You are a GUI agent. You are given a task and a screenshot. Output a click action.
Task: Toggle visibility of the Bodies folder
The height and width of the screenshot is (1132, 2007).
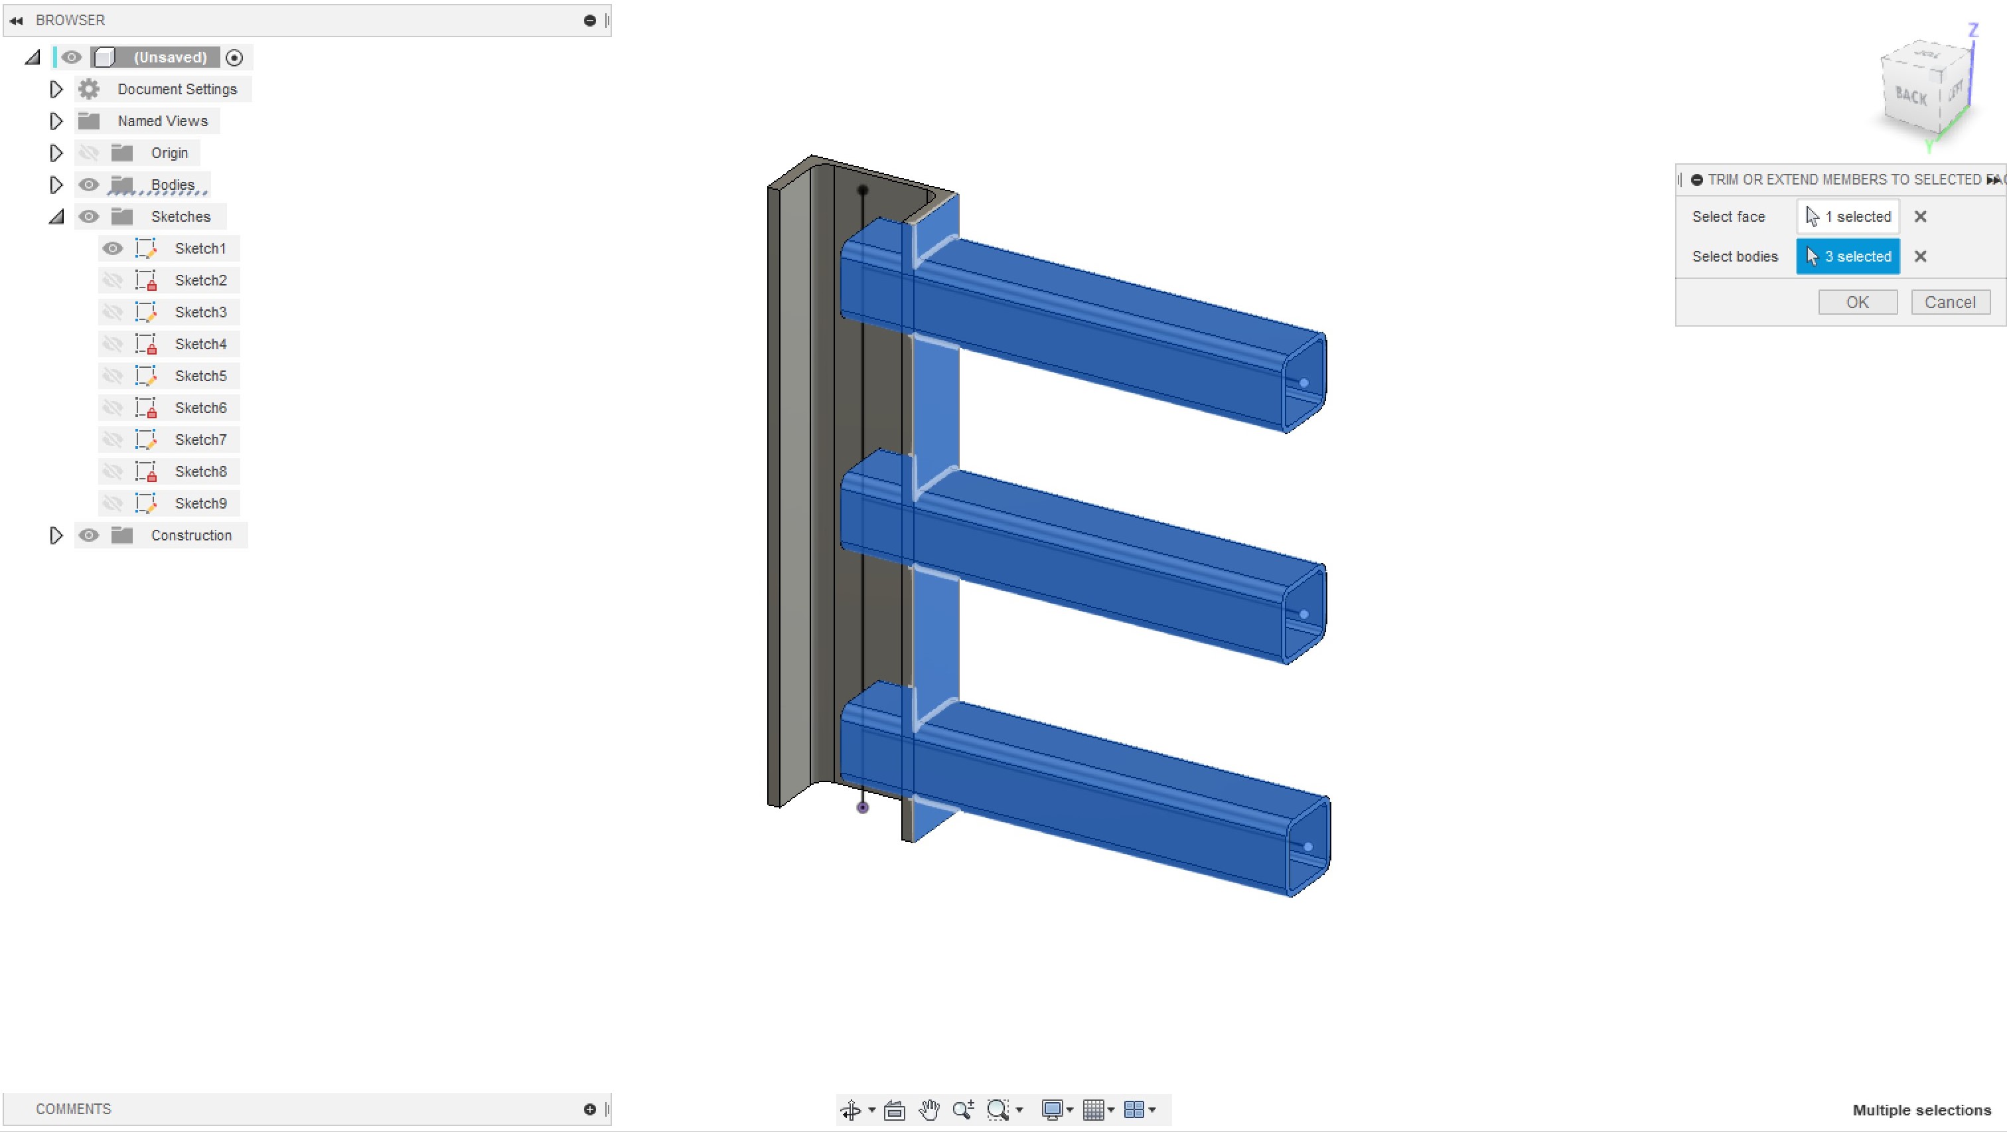[x=89, y=185]
